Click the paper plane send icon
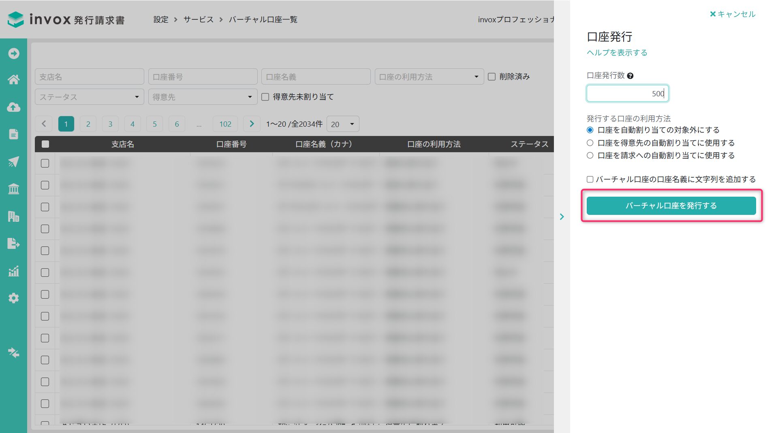The width and height of the screenshot is (778, 433). click(x=13, y=162)
